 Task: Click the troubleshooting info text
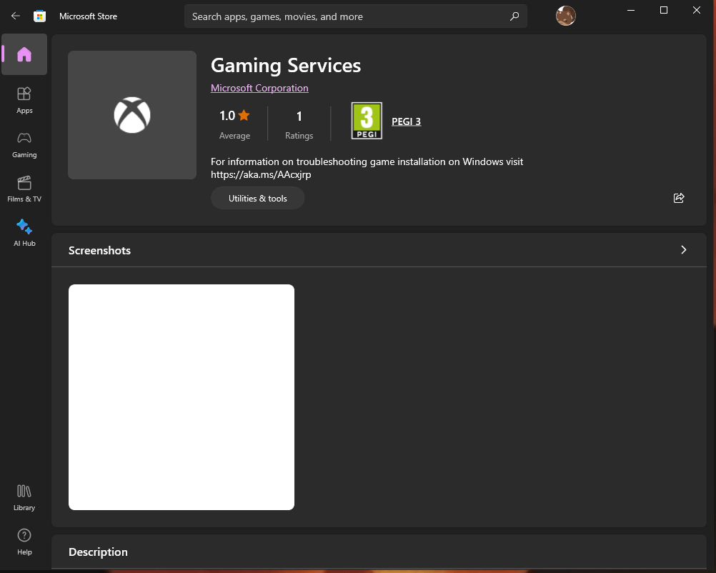point(367,168)
